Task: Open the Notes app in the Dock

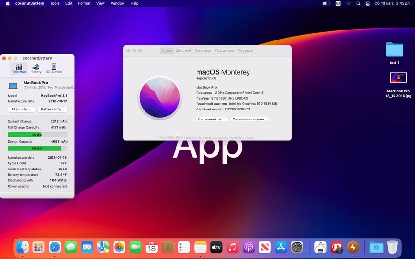Action: pyautogui.click(x=200, y=248)
